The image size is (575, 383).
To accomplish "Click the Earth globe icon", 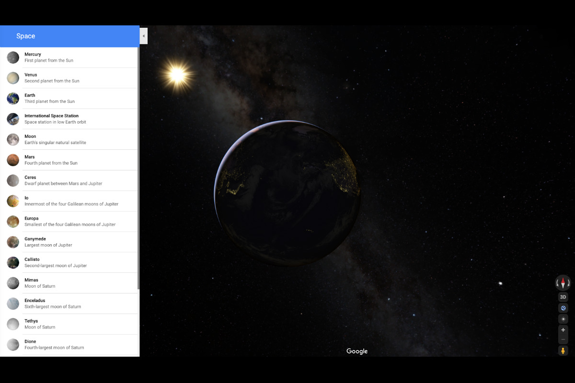I will coord(13,99).
